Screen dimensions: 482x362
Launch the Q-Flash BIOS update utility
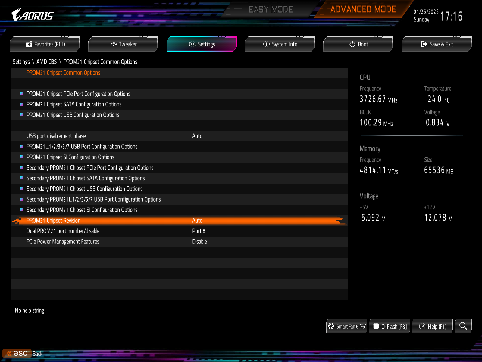point(390,326)
